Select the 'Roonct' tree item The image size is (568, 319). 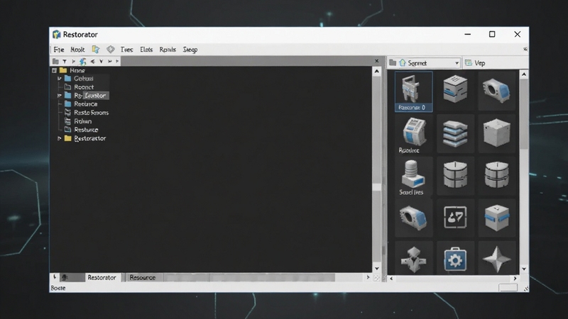[x=84, y=86]
